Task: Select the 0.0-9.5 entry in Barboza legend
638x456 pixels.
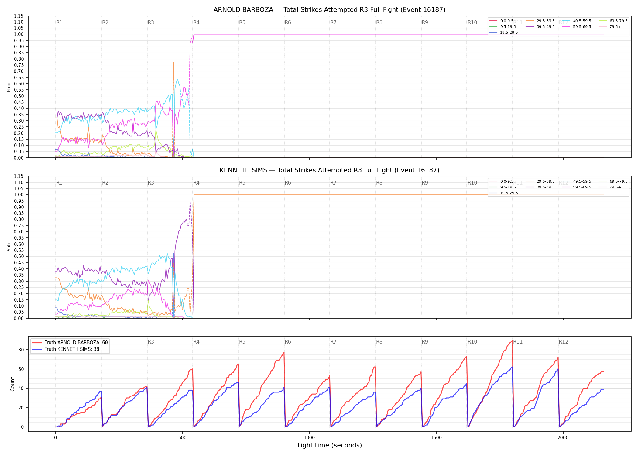Action: click(x=501, y=21)
